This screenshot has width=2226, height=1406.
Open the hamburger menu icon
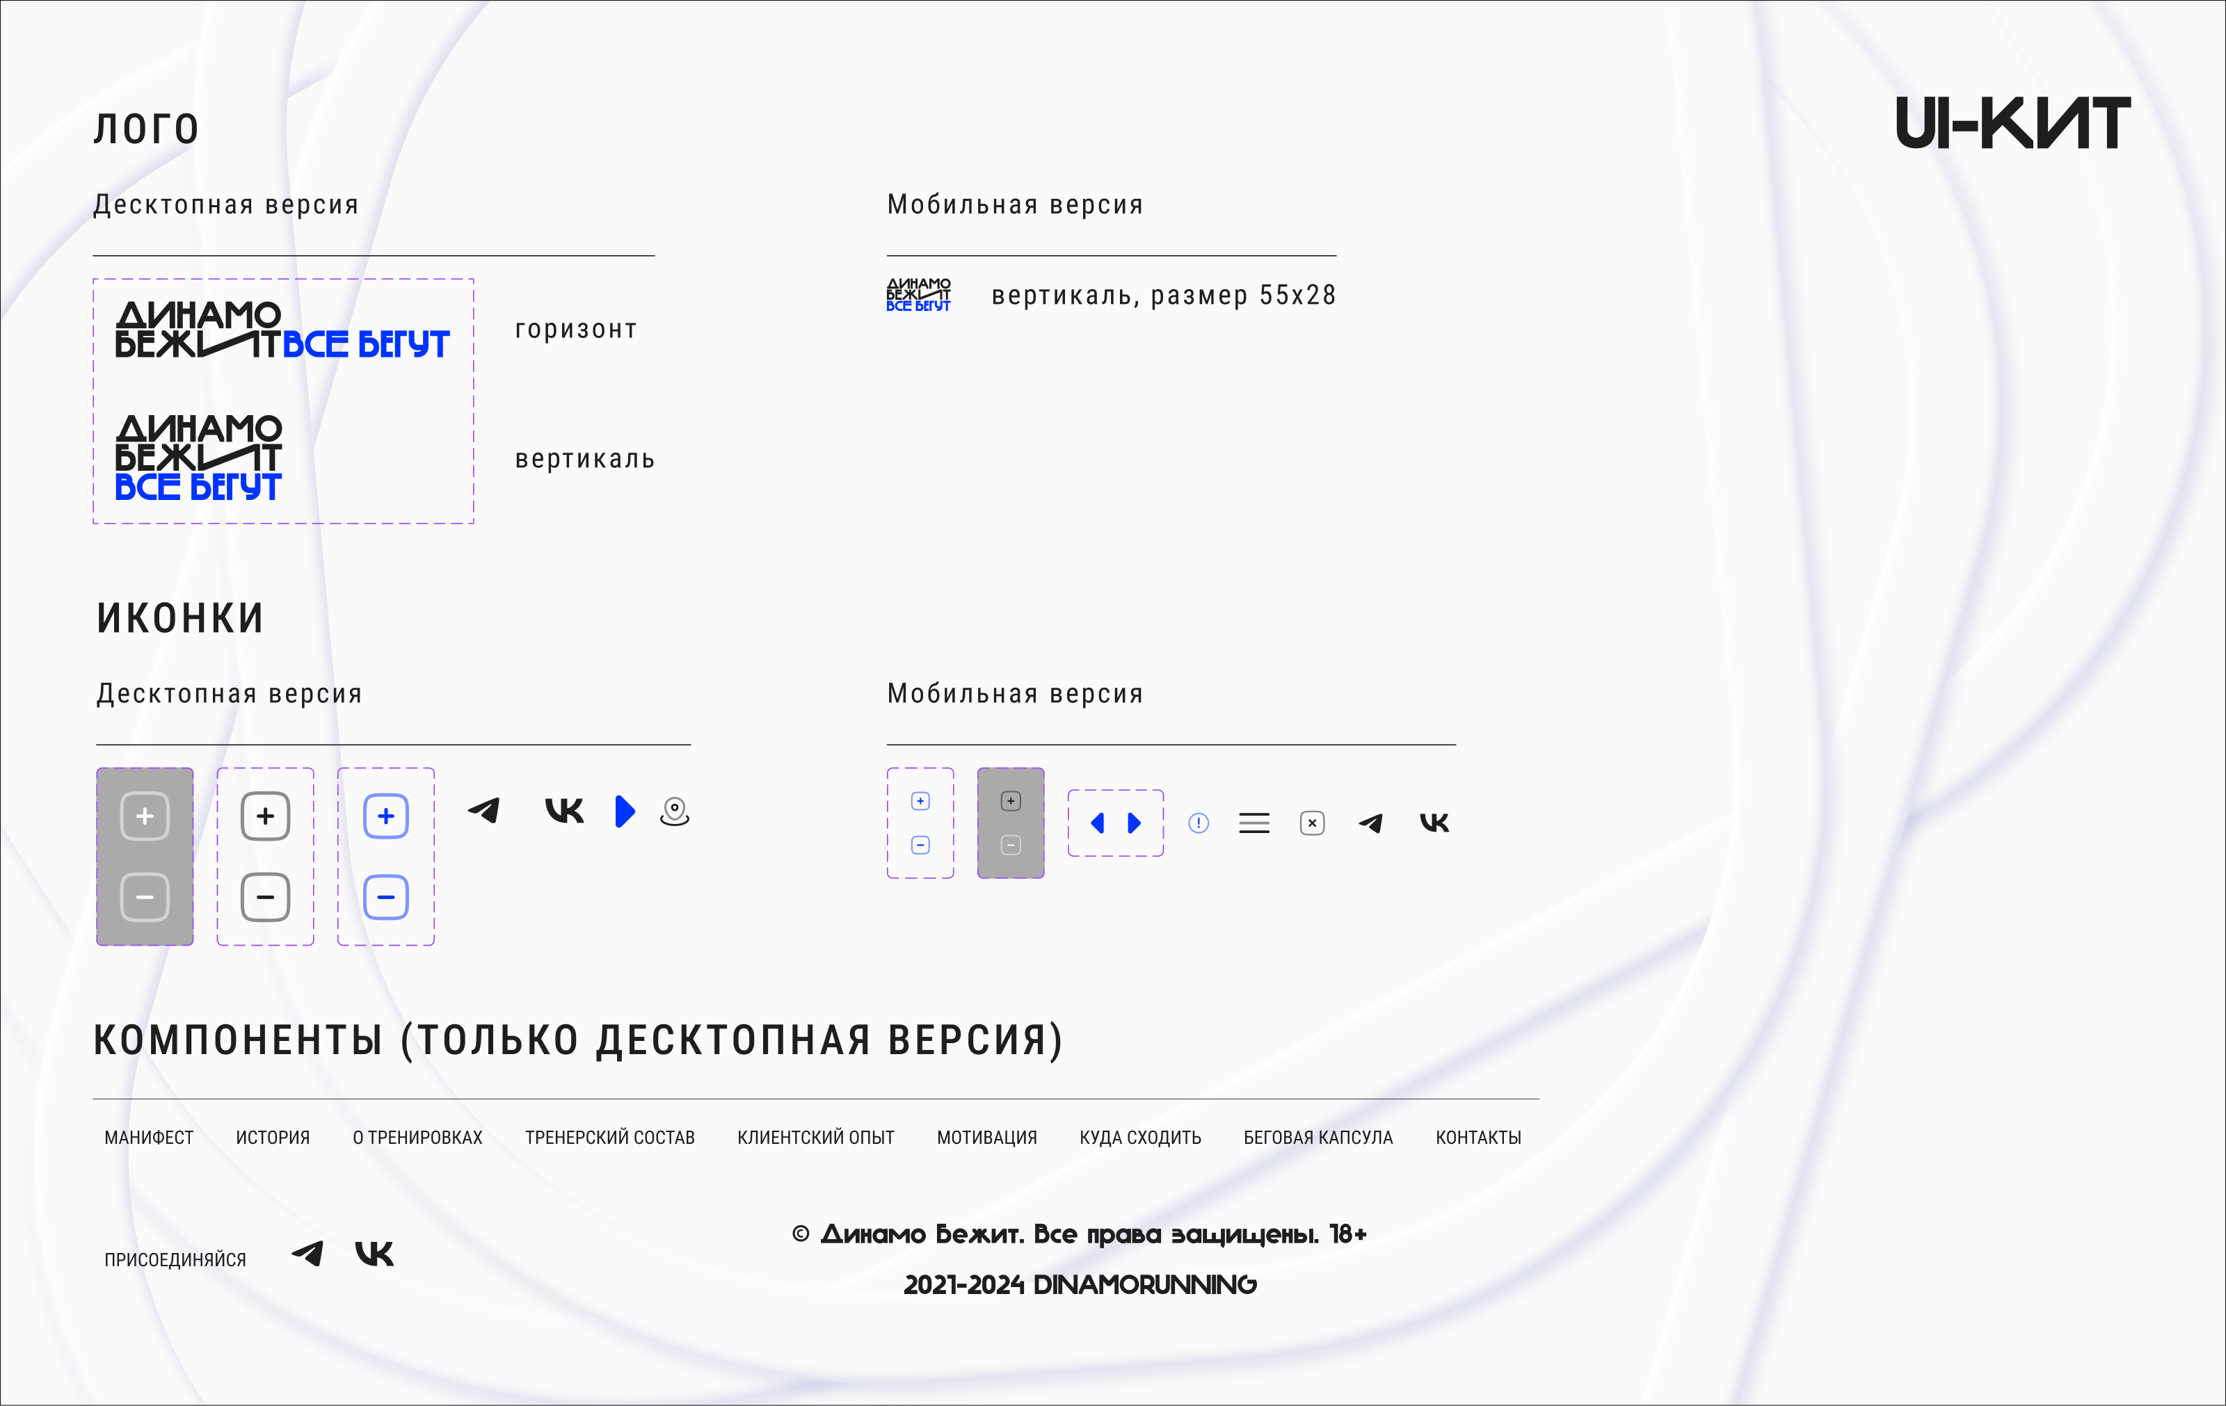click(x=1254, y=823)
